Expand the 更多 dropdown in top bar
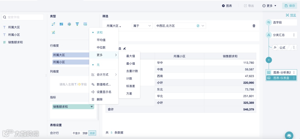The image size is (300, 139). 269,6
